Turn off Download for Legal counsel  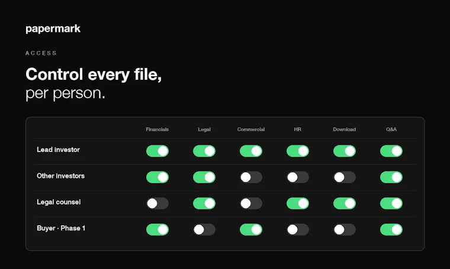(345, 203)
